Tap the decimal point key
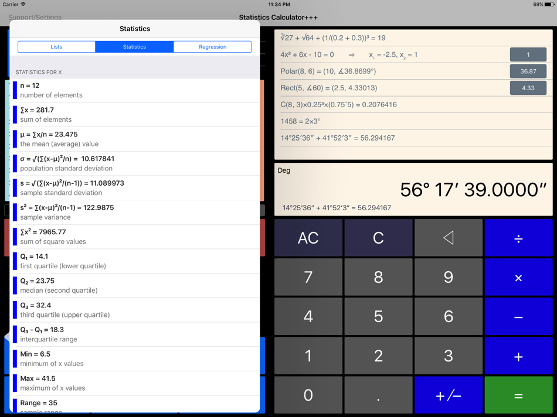557x417 pixels. tap(378, 395)
